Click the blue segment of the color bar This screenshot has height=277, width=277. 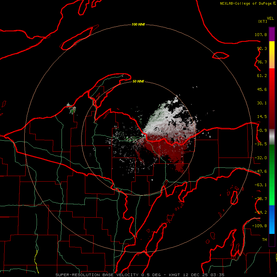click(272, 219)
